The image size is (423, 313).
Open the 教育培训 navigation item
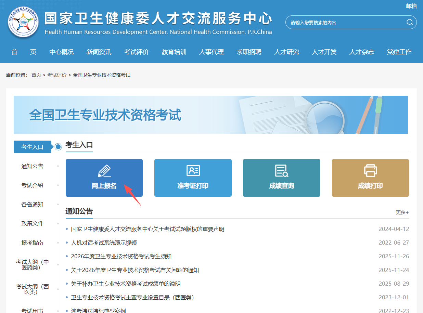pos(174,52)
